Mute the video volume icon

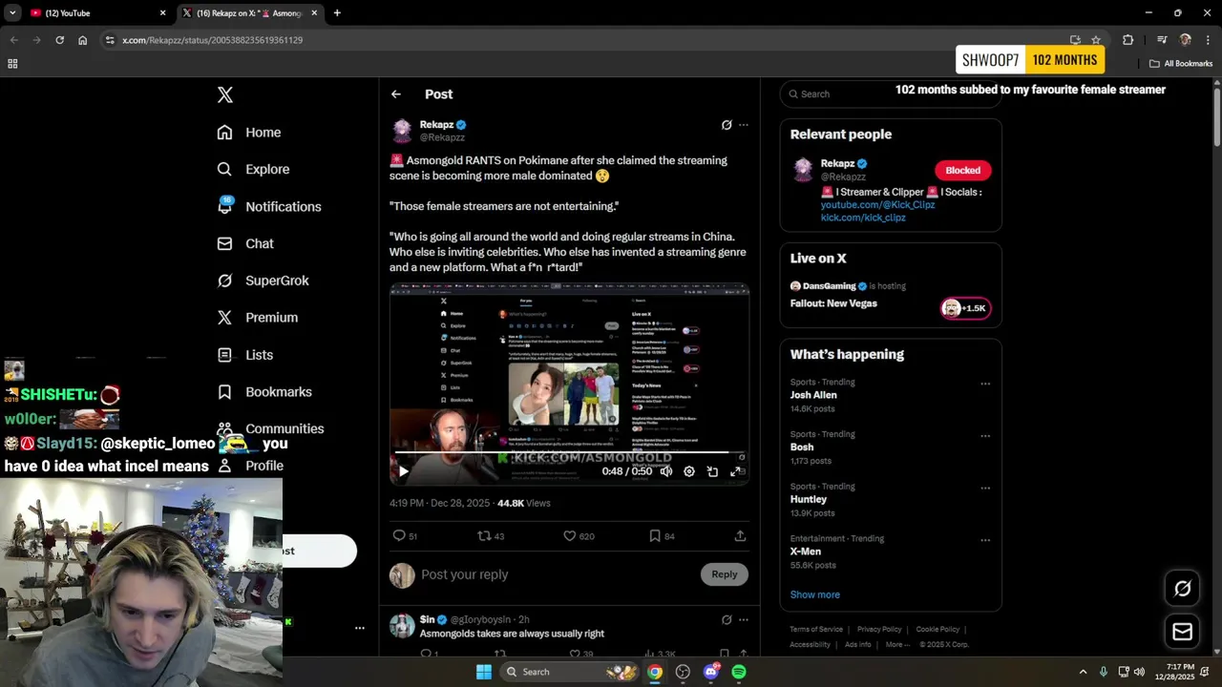666,471
